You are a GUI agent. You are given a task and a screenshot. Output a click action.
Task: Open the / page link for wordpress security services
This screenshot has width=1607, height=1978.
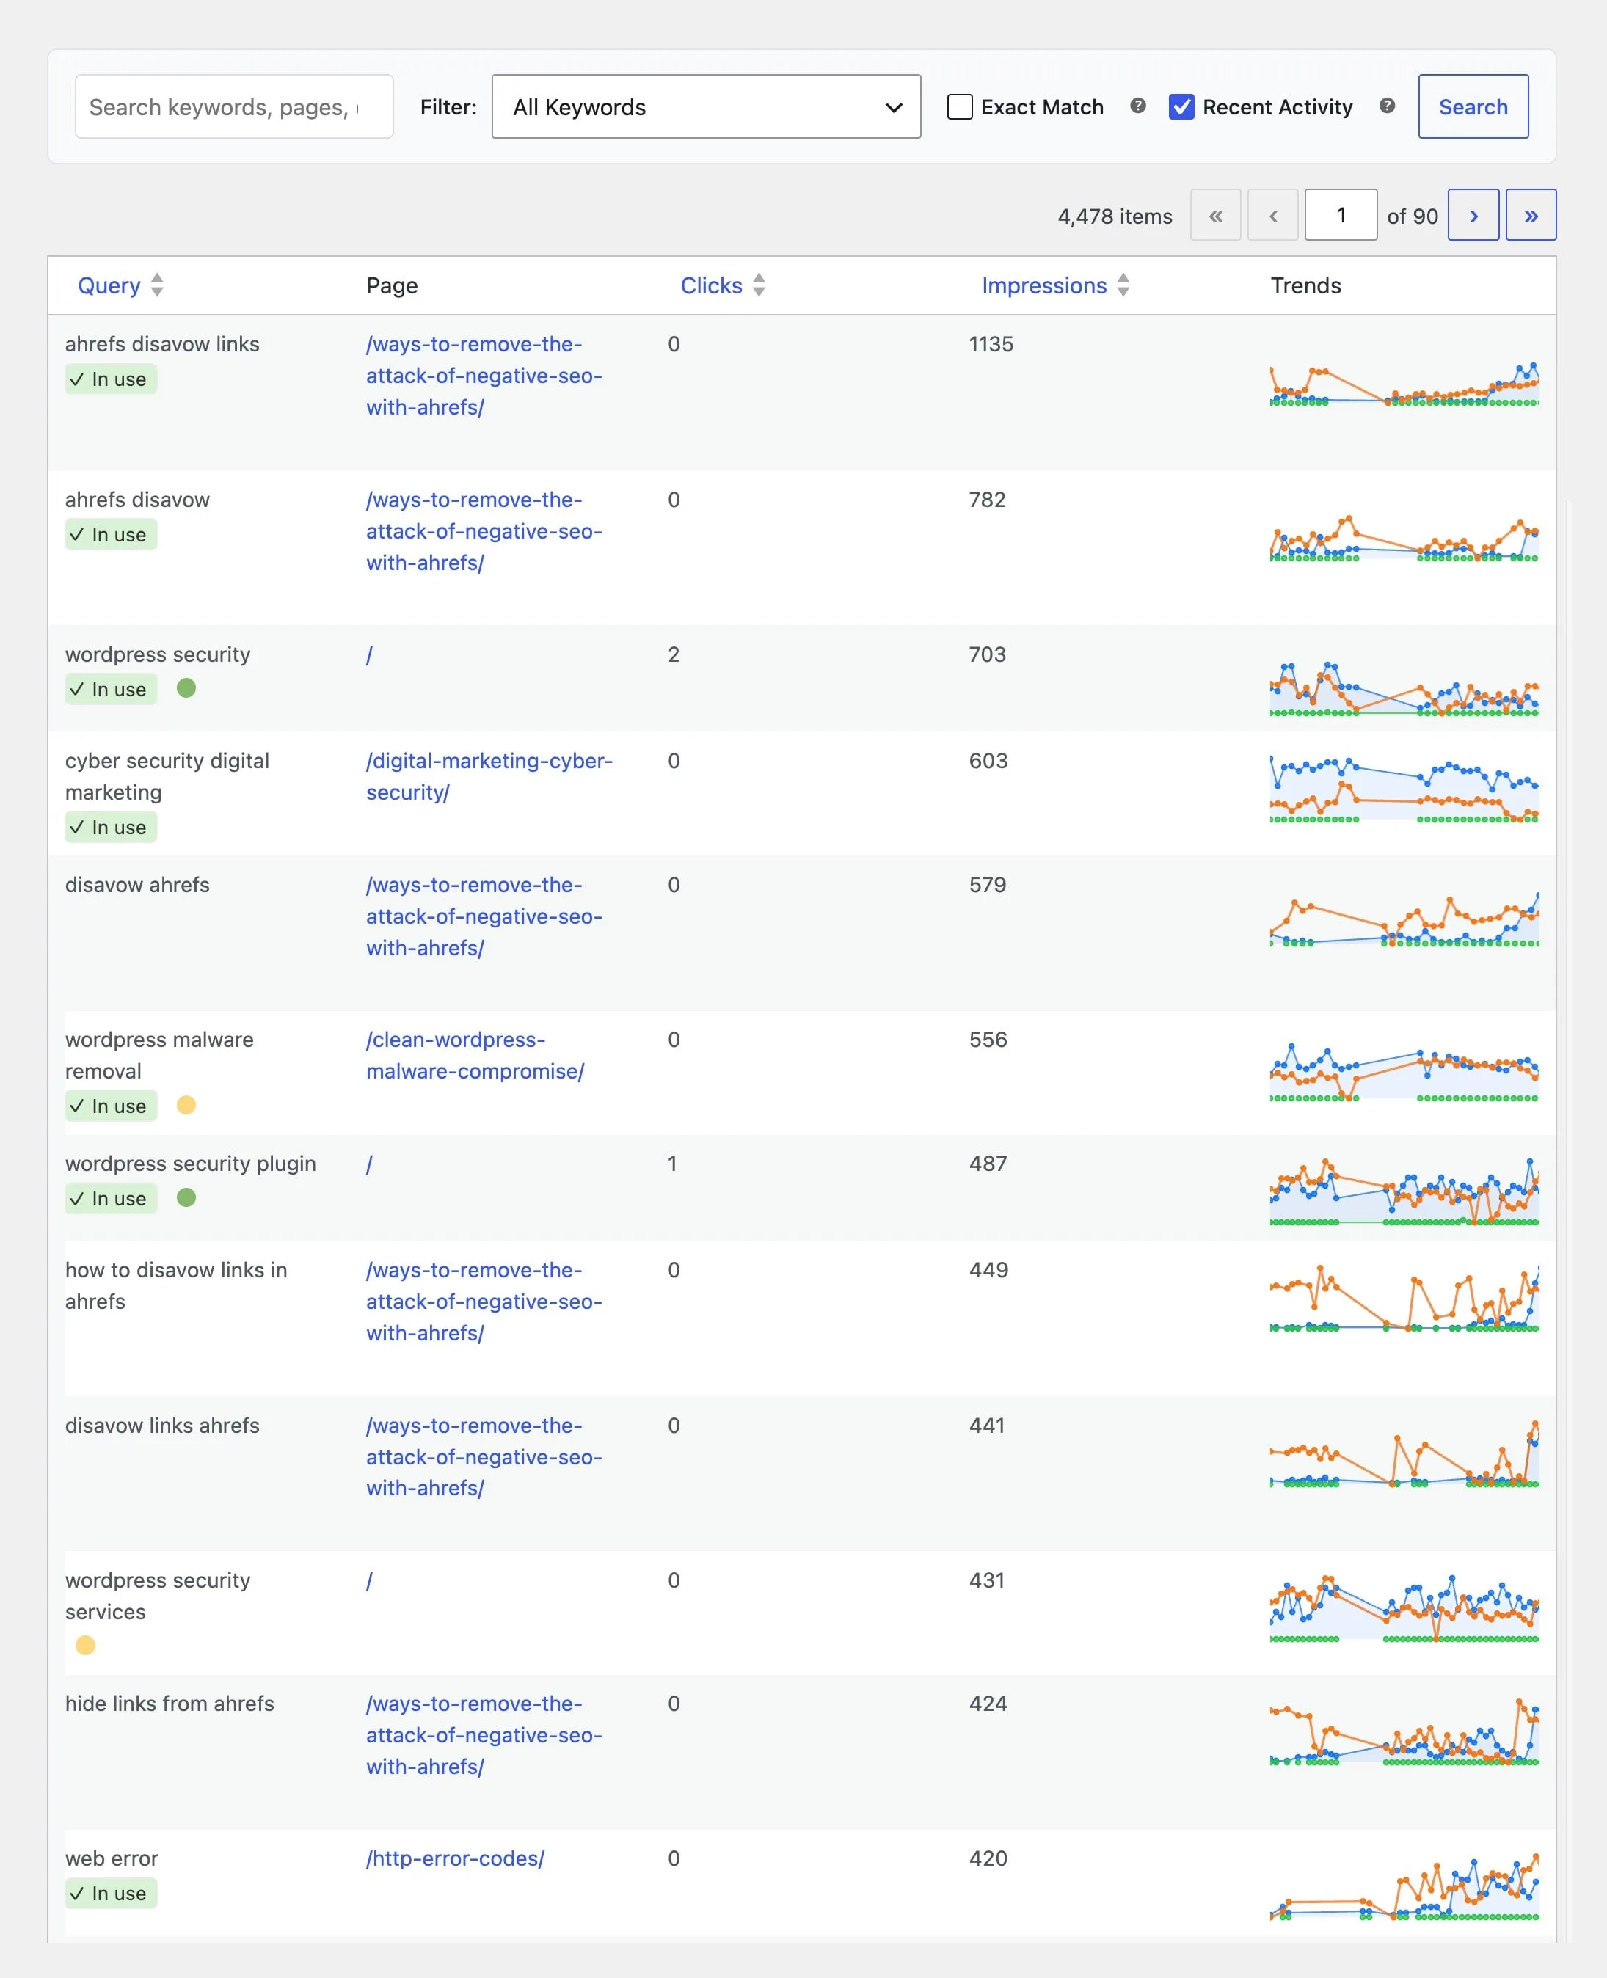pos(369,1580)
